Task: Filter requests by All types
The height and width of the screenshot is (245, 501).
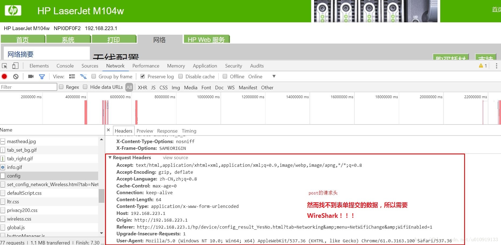Action: click(x=129, y=87)
